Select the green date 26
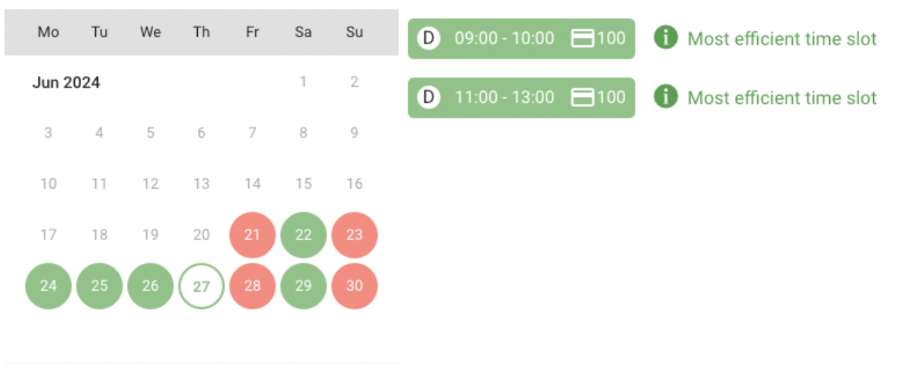 pyautogui.click(x=150, y=286)
